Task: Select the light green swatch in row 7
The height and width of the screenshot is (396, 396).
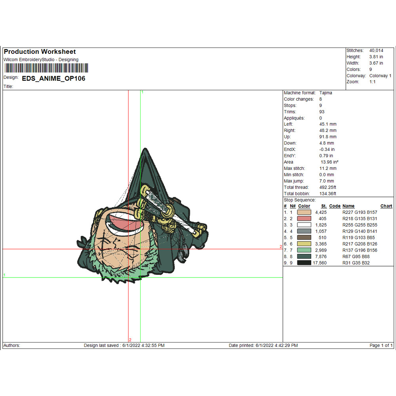Action: pyautogui.click(x=304, y=250)
